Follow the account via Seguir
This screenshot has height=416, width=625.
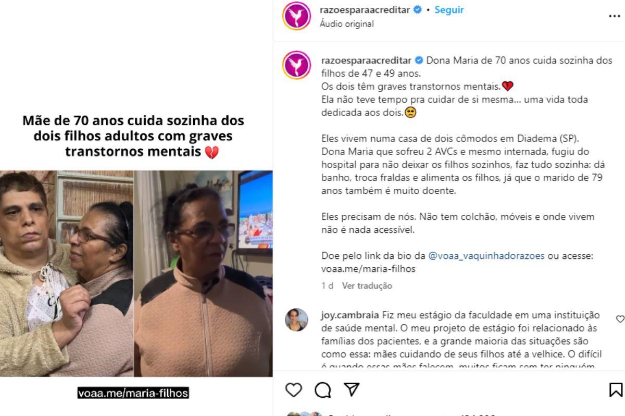click(x=449, y=10)
